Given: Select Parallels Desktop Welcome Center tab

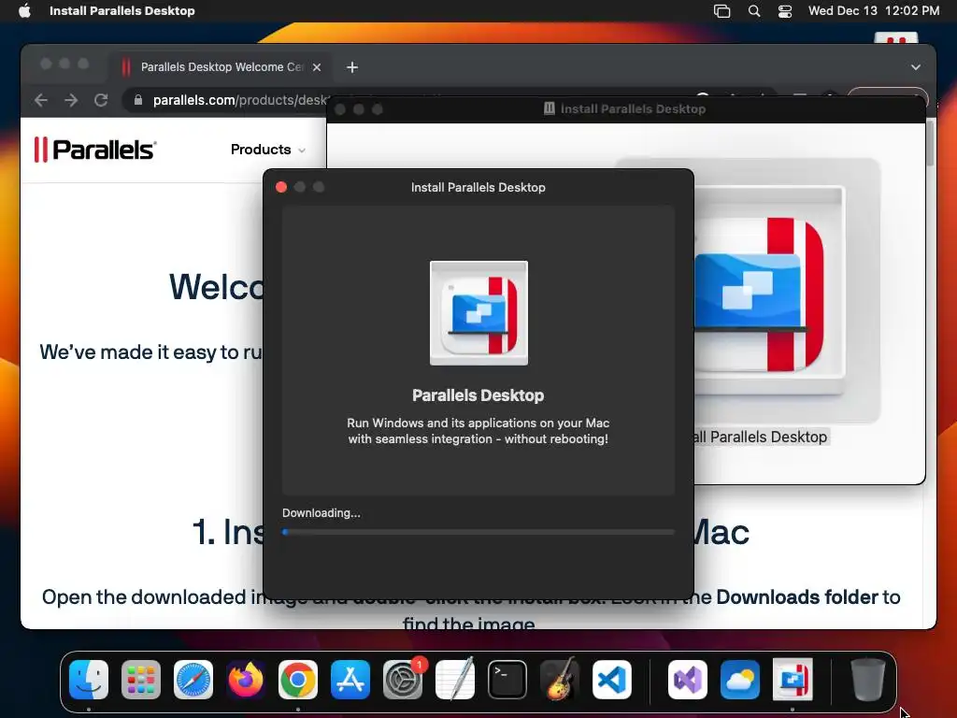Looking at the screenshot, I should click(x=222, y=67).
